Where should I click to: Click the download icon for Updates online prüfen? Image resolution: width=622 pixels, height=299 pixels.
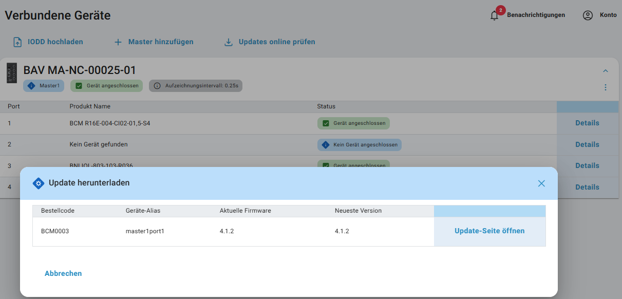pyautogui.click(x=229, y=42)
